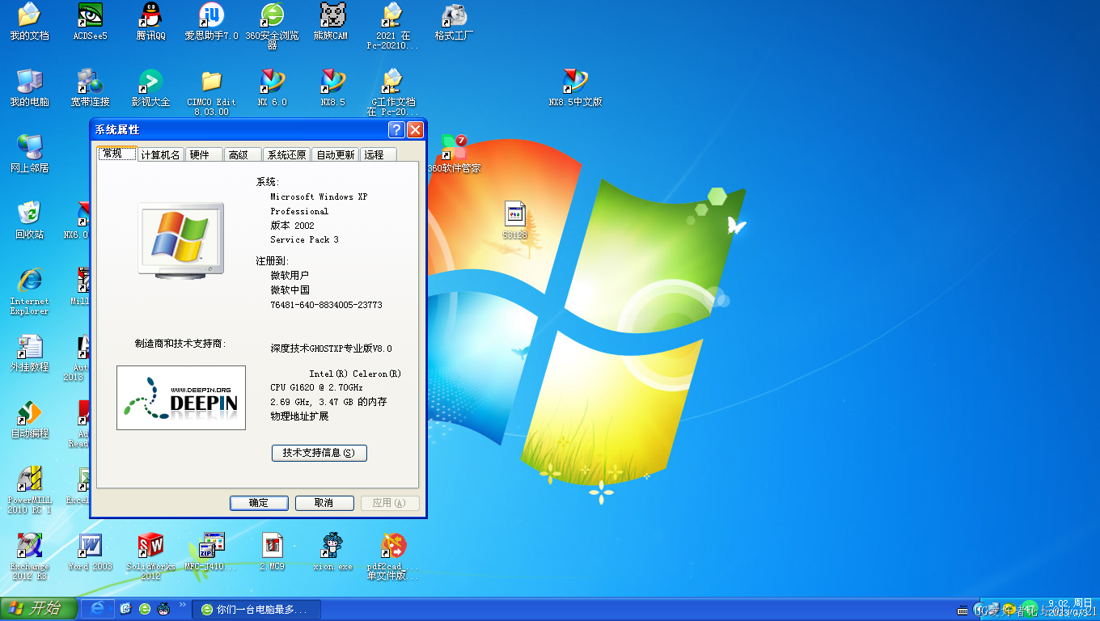Open the MFC-J410 zip file icon
The image size is (1100, 621).
click(211, 552)
